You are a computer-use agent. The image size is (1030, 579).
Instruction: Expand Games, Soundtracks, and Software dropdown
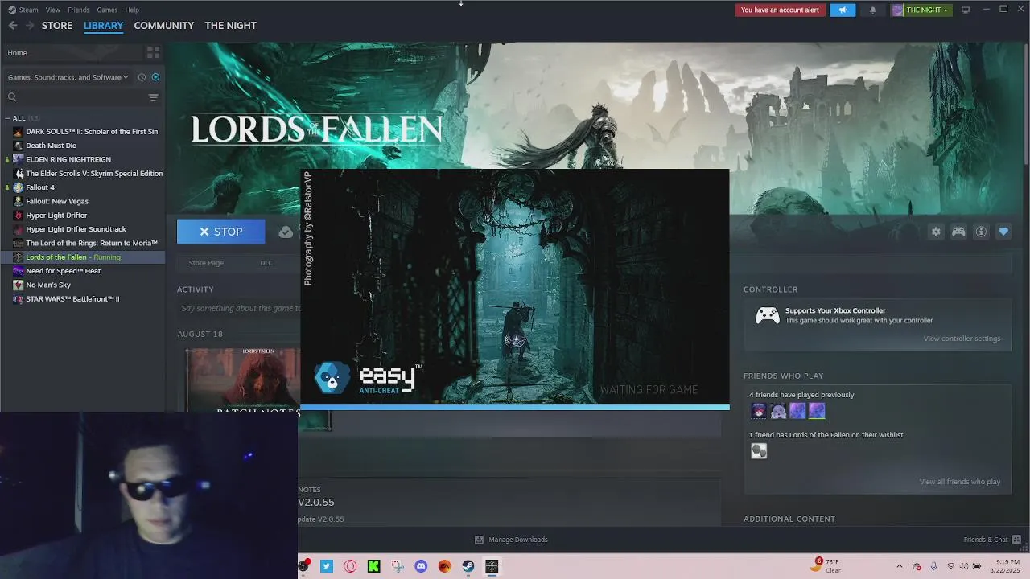tap(68, 77)
